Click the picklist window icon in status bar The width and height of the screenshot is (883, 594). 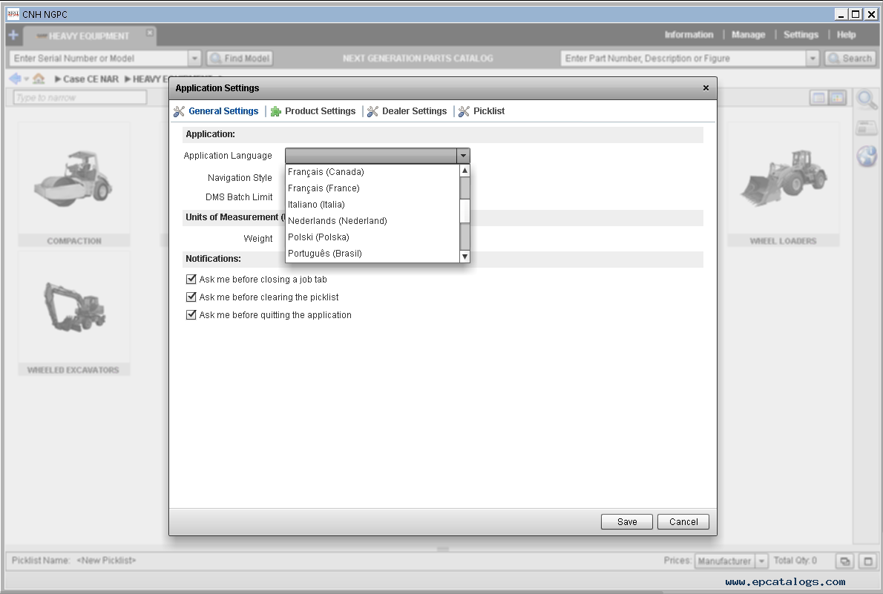[868, 561]
